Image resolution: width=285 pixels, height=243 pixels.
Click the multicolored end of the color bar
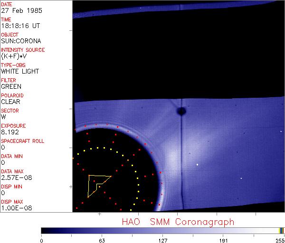click(281, 230)
